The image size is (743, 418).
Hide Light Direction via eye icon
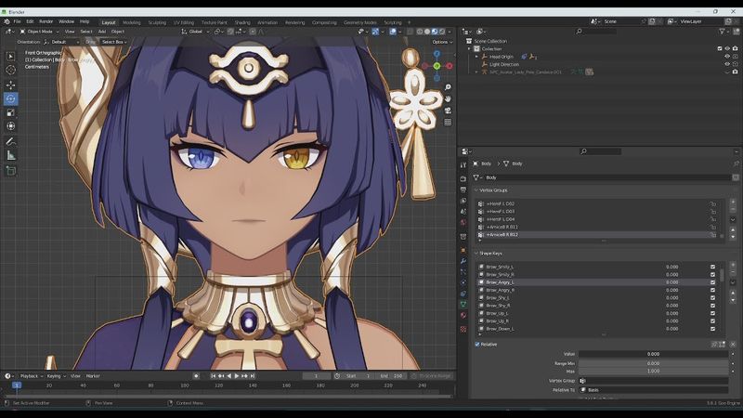(x=727, y=64)
